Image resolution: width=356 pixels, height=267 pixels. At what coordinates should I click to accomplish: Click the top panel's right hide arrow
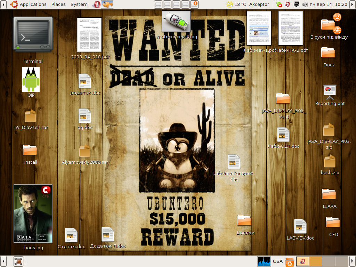(353, 4)
